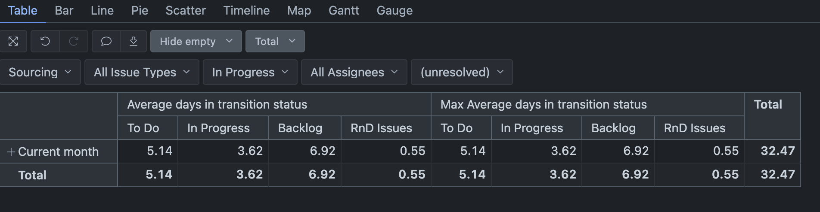Click the redo arrow icon
820x212 pixels.
click(x=74, y=41)
